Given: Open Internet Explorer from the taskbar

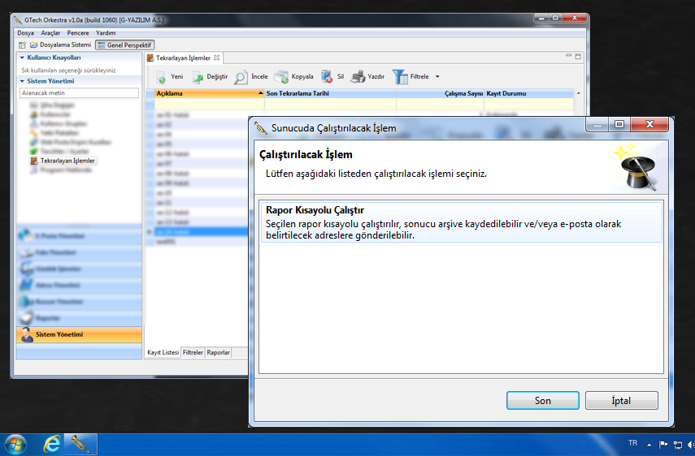Looking at the screenshot, I should tap(52, 444).
